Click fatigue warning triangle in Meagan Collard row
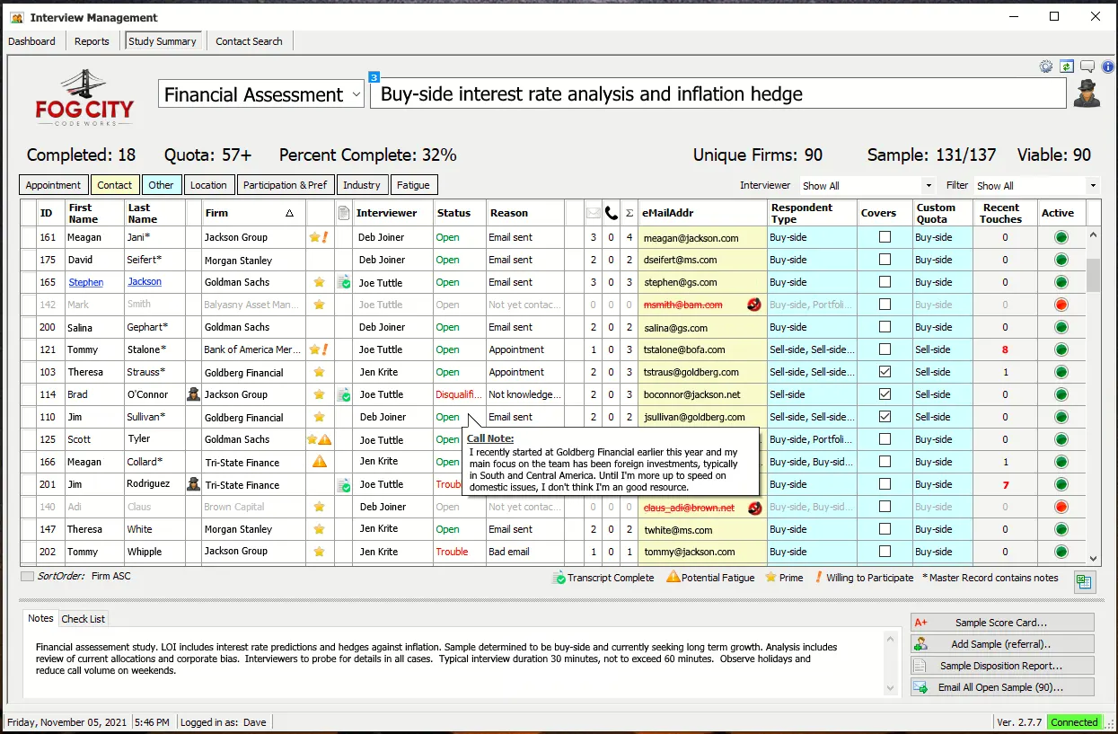The width and height of the screenshot is (1118, 734). click(x=319, y=462)
